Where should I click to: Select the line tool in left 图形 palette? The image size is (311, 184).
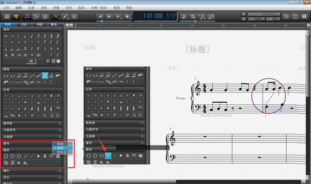tap(25, 156)
